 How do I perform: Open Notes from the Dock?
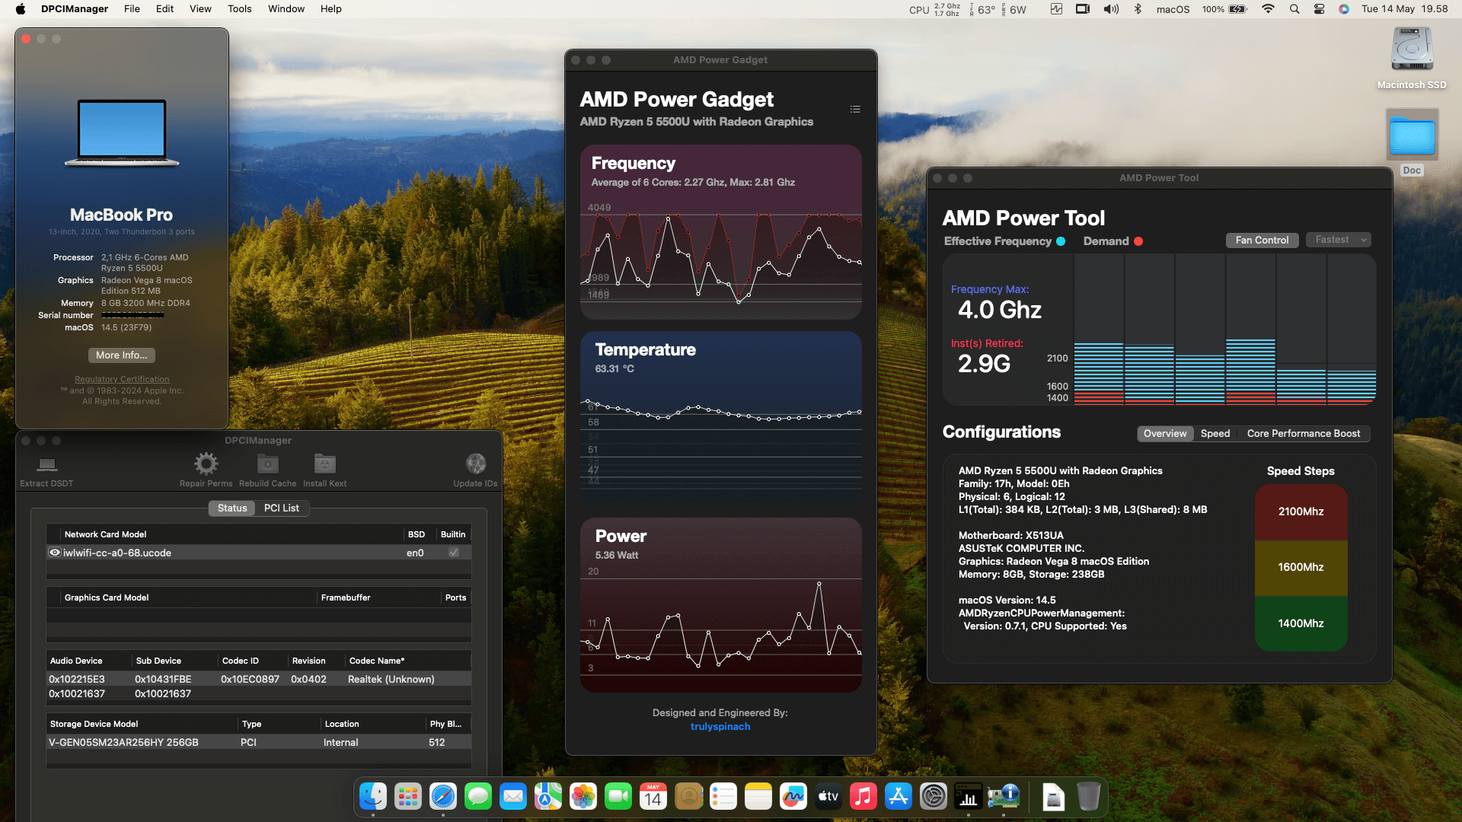point(758,797)
